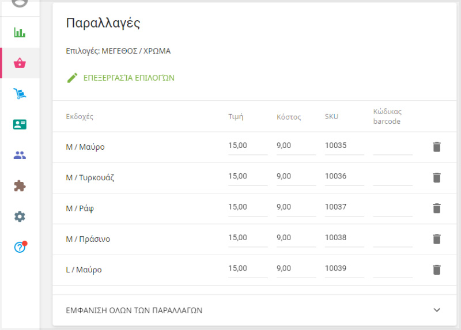
Task: Open the items shopping basket icon
Action: (20, 63)
